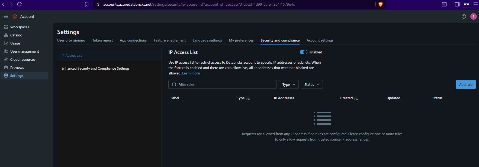Collapse the Databricks hamburger navigation menu
This screenshot has height=167, width=479.
pos(6,16)
